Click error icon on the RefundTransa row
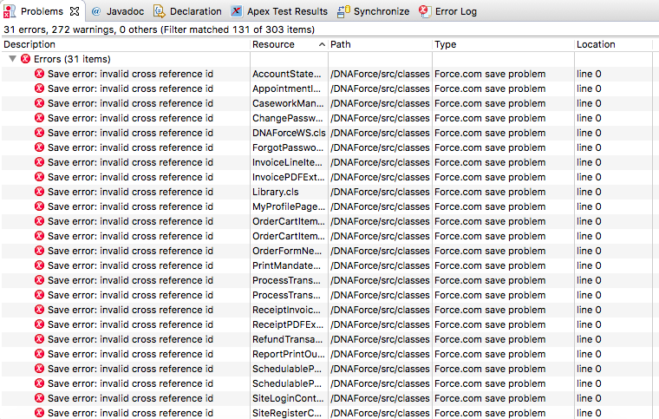The image size is (659, 419). [40, 339]
